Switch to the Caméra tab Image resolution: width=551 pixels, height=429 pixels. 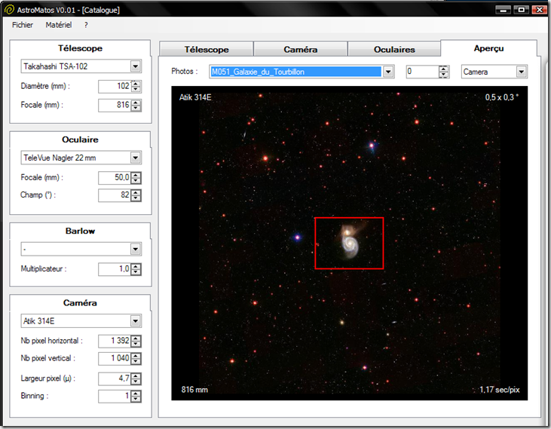301,49
